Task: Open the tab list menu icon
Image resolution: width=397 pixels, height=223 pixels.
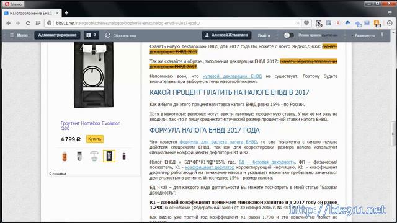Action: (x=390, y=12)
